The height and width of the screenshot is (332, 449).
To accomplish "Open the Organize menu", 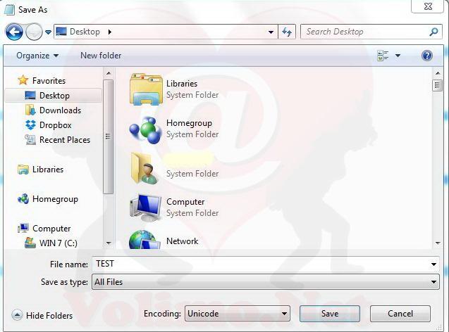I will pyautogui.click(x=37, y=56).
